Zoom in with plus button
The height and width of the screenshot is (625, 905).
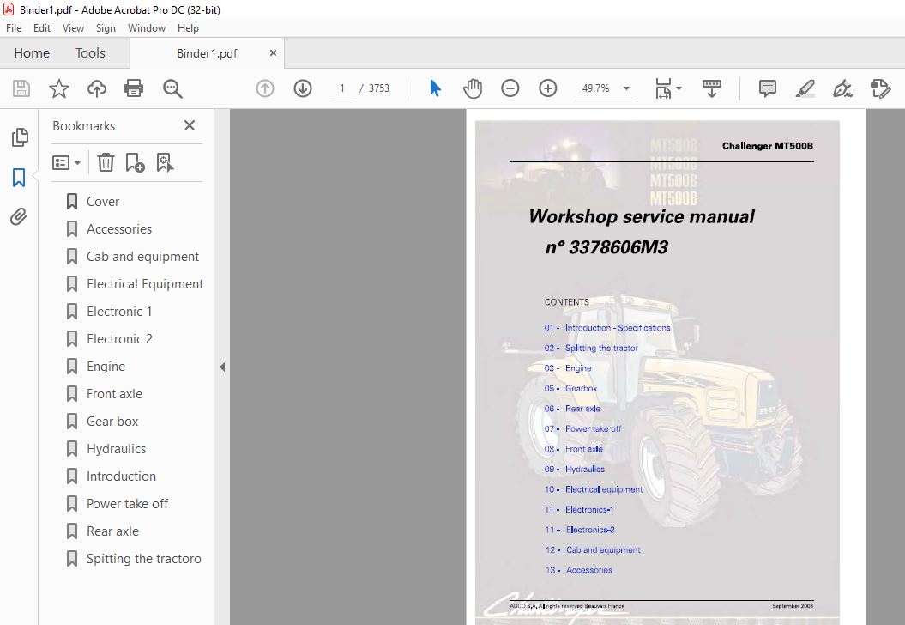[548, 88]
